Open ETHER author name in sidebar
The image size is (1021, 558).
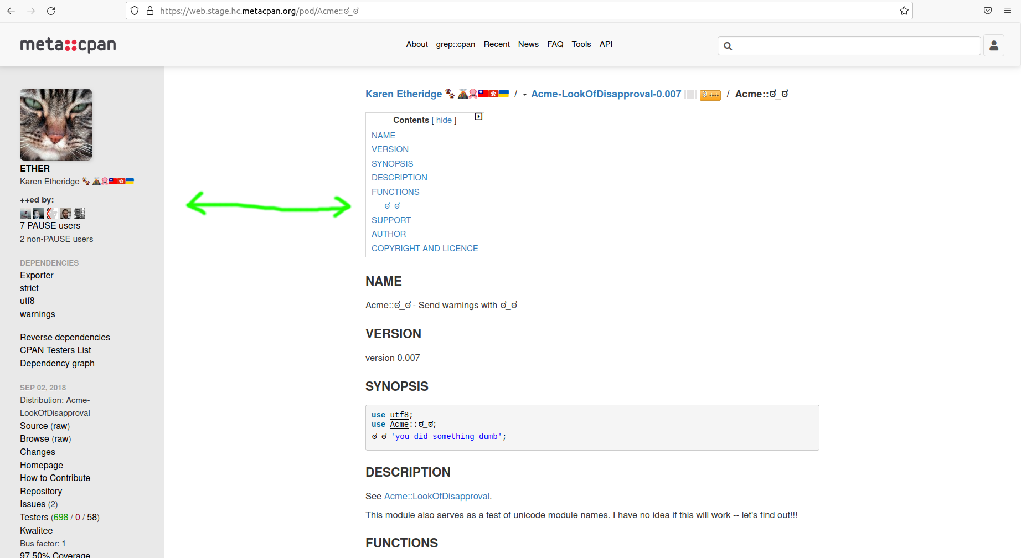point(35,169)
